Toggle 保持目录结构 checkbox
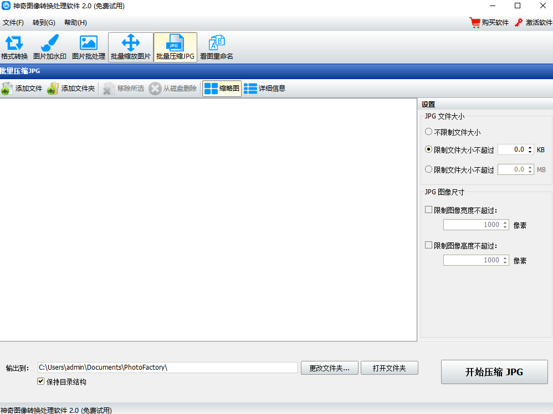This screenshot has height=414, width=553. tap(41, 381)
